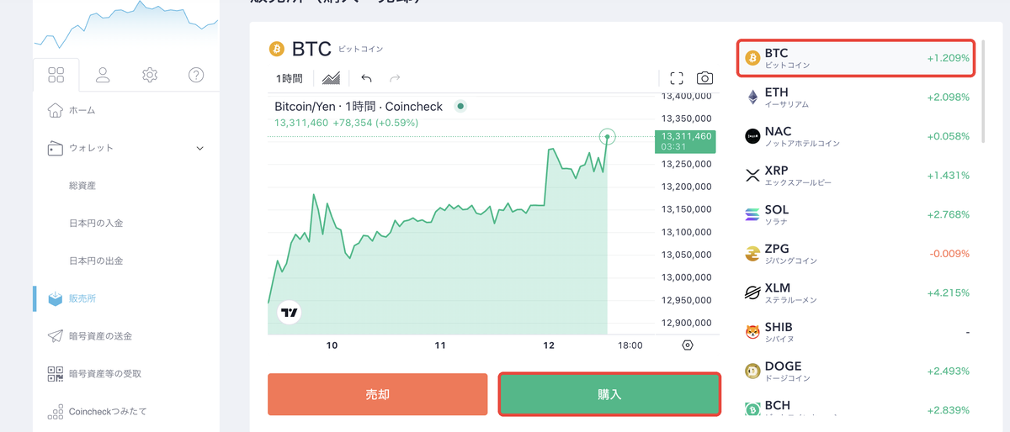The height and width of the screenshot is (432, 1010).
Task: Click the 購入 buy button
Action: point(609,394)
